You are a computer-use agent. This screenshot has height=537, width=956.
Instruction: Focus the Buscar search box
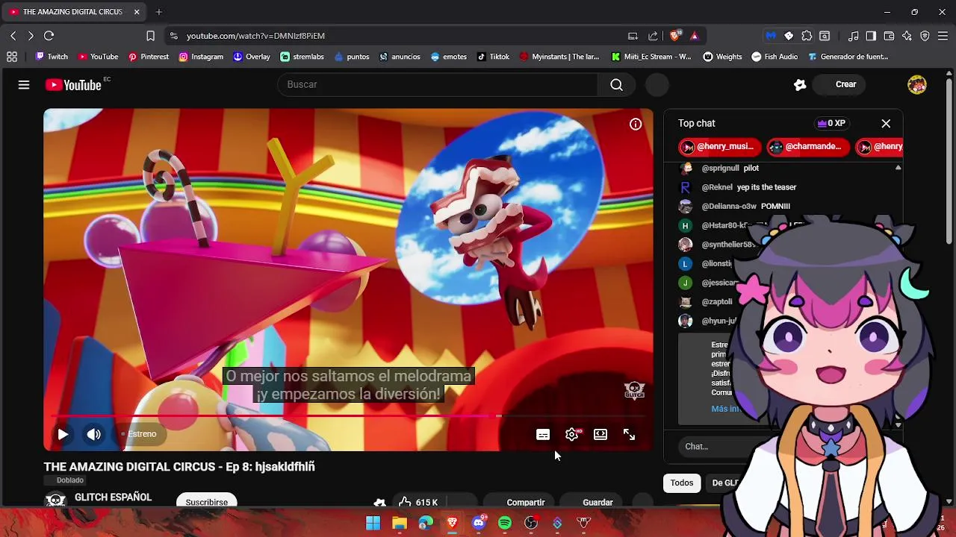click(438, 85)
